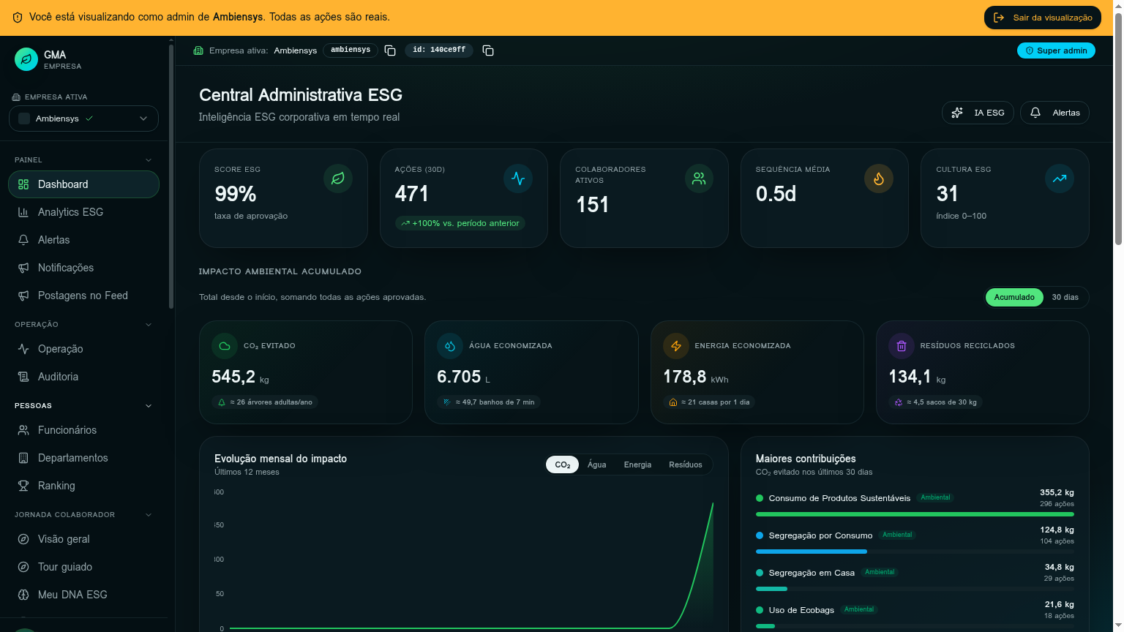This screenshot has width=1124, height=632.
Task: Click the Funcionários sidebar icon
Action: pos(23,430)
